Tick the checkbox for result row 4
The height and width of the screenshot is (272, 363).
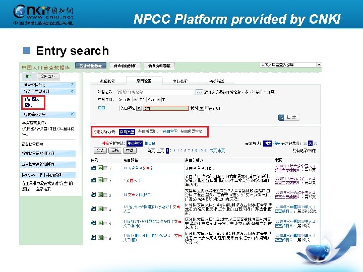coord(105,209)
